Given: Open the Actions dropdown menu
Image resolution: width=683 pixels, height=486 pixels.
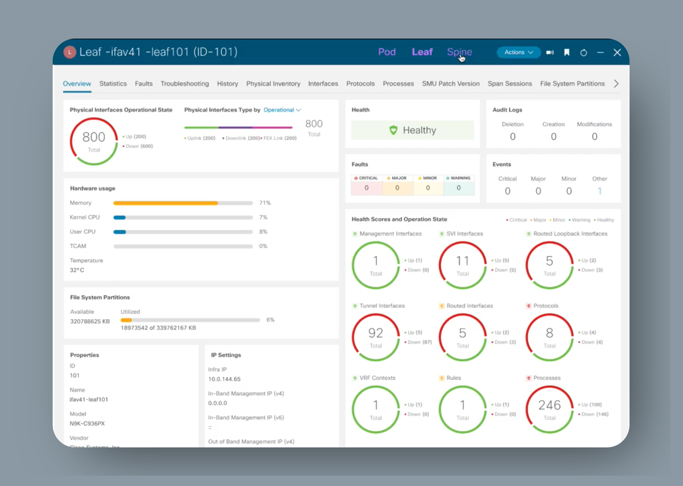Looking at the screenshot, I should [518, 52].
